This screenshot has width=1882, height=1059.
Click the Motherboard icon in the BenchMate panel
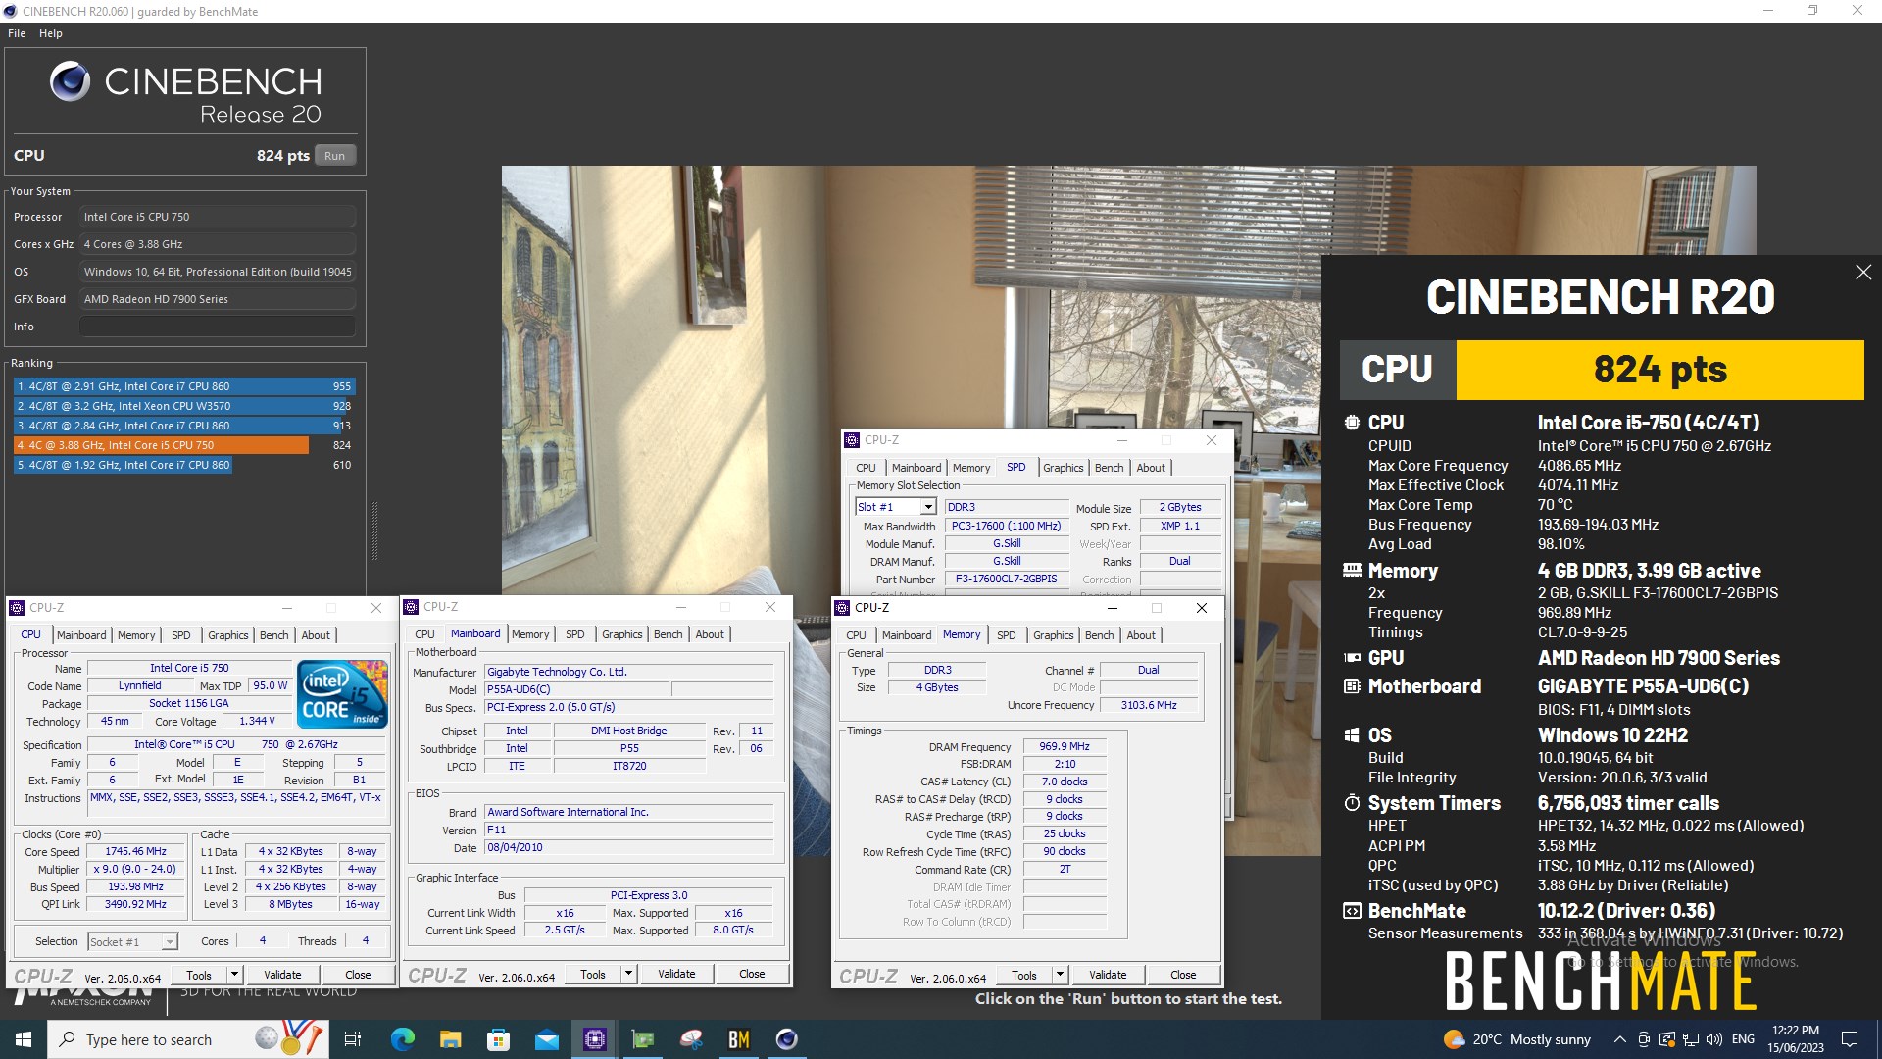[1352, 686]
